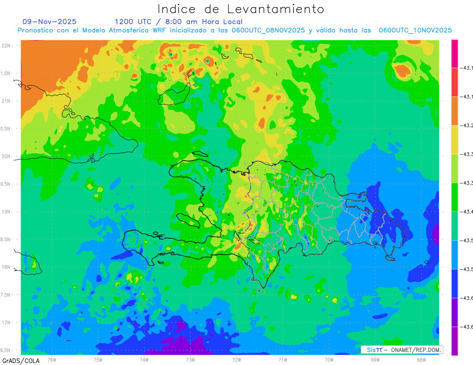The height and width of the screenshot is (365, 473).
Task: Select the '18N' latitude label
Action: tap(6, 267)
